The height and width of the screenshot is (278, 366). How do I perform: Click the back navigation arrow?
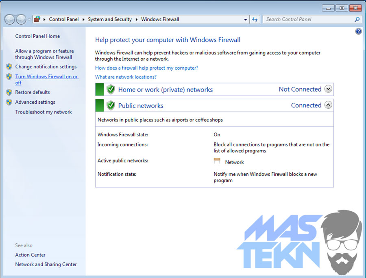tap(9, 19)
